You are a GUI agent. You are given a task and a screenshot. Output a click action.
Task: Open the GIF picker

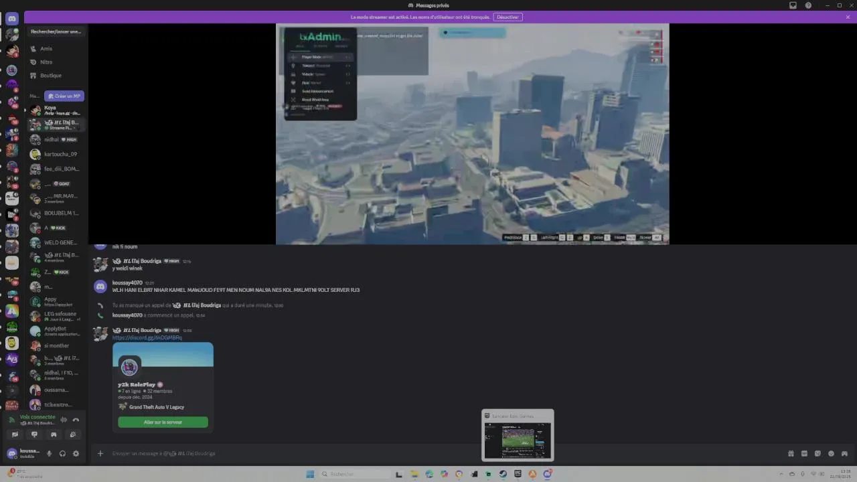pos(804,453)
